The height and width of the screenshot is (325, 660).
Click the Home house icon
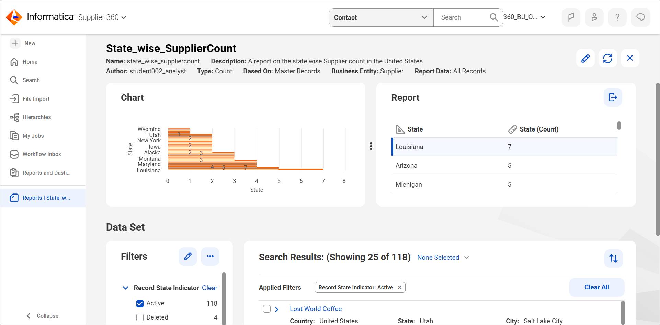14,62
